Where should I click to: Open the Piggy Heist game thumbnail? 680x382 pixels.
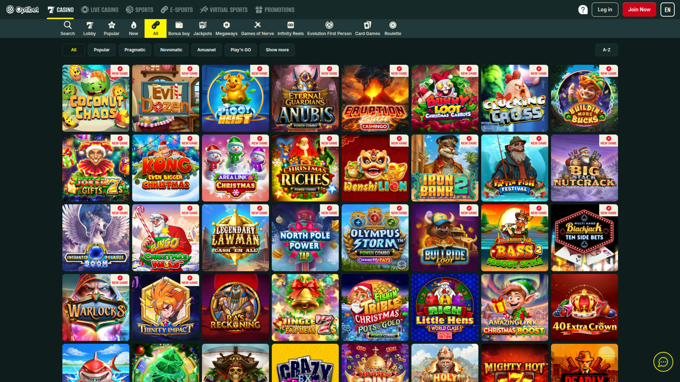(x=235, y=98)
